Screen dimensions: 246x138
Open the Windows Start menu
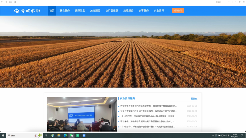[x=3, y=135]
